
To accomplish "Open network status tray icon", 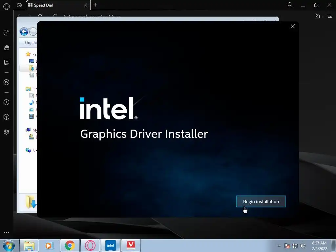I will pos(295,246).
